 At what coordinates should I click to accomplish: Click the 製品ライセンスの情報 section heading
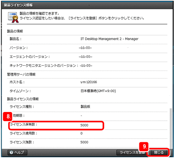[x=23, y=99]
